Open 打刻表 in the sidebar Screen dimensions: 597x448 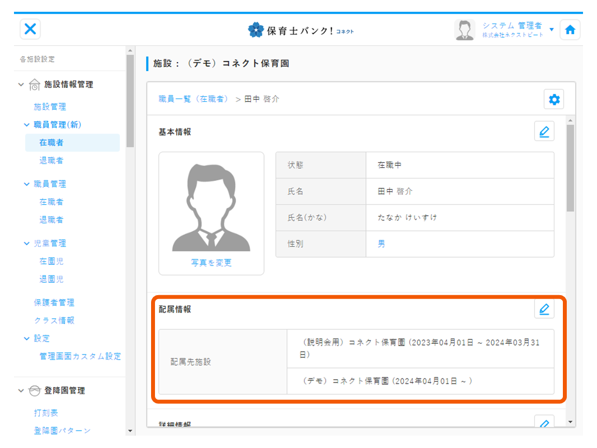45,413
